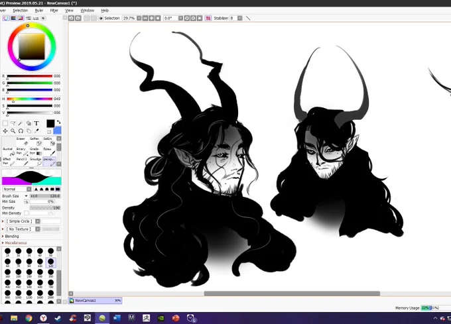The height and width of the screenshot is (324, 451).
Task: Pick the Pencil 2 brush
Action: [x=22, y=162]
